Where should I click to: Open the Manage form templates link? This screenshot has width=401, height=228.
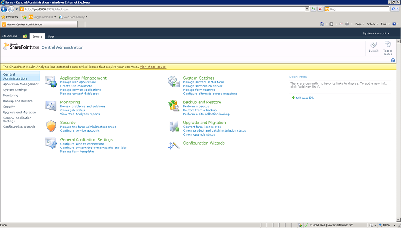tap(77, 152)
